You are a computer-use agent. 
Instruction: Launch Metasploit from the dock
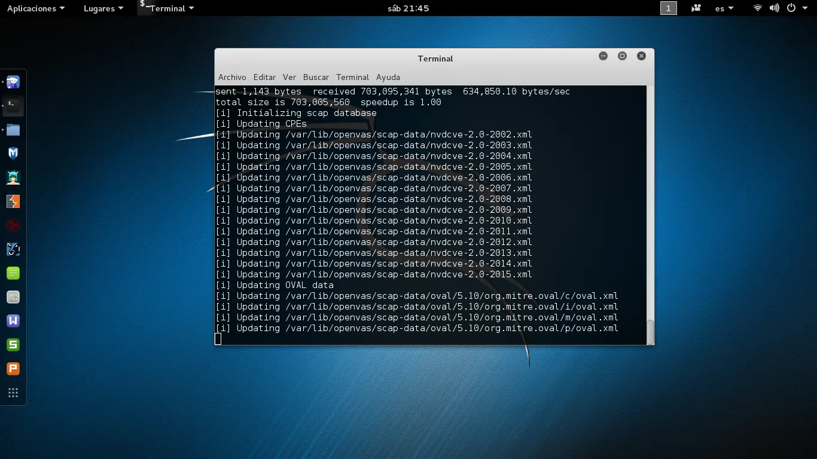(13, 154)
